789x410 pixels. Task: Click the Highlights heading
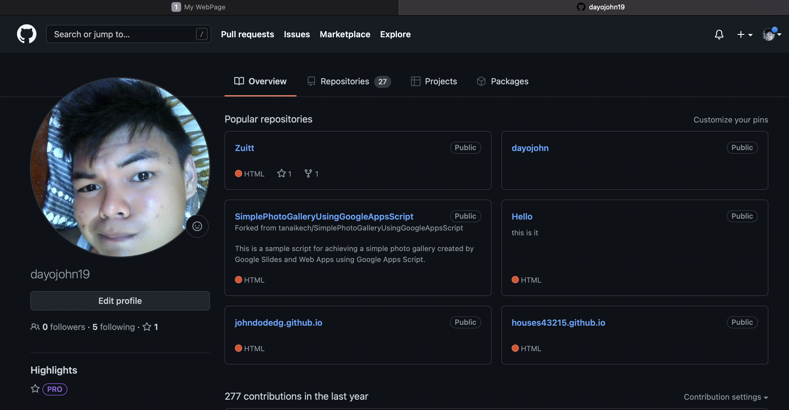coord(54,370)
